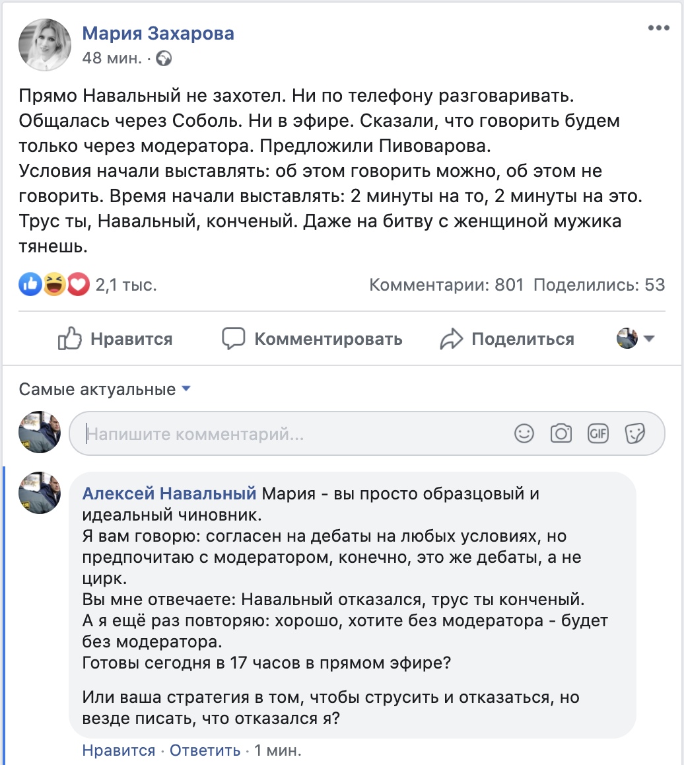Viewport: 684px width, 765px height.
Task: Open the sticker picker icon
Action: click(x=635, y=433)
